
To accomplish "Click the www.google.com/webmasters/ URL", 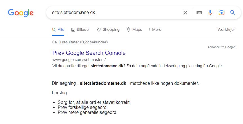I will pyautogui.click(x=79, y=60).
